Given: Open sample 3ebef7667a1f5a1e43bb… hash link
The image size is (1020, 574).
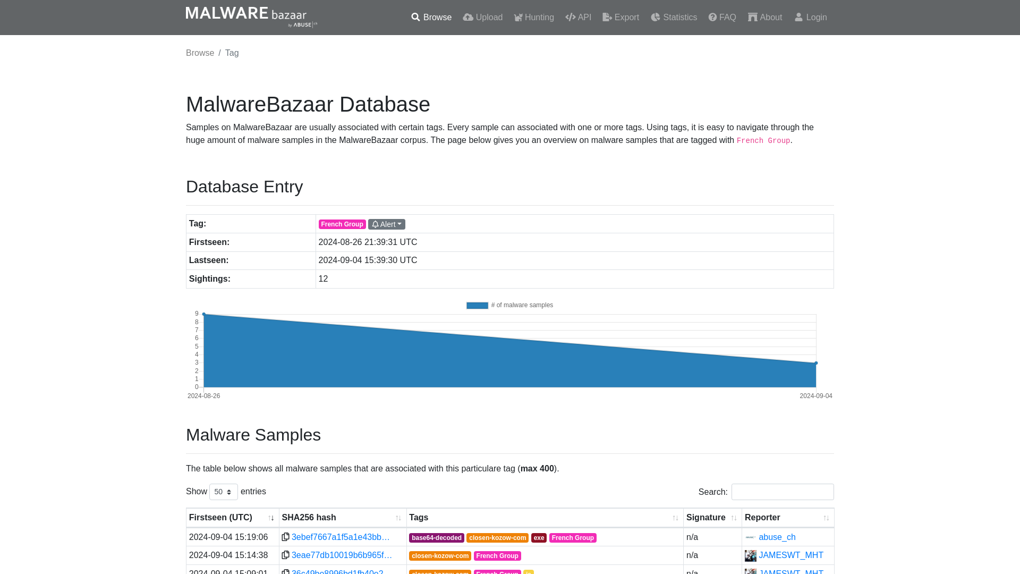Looking at the screenshot, I should (341, 537).
